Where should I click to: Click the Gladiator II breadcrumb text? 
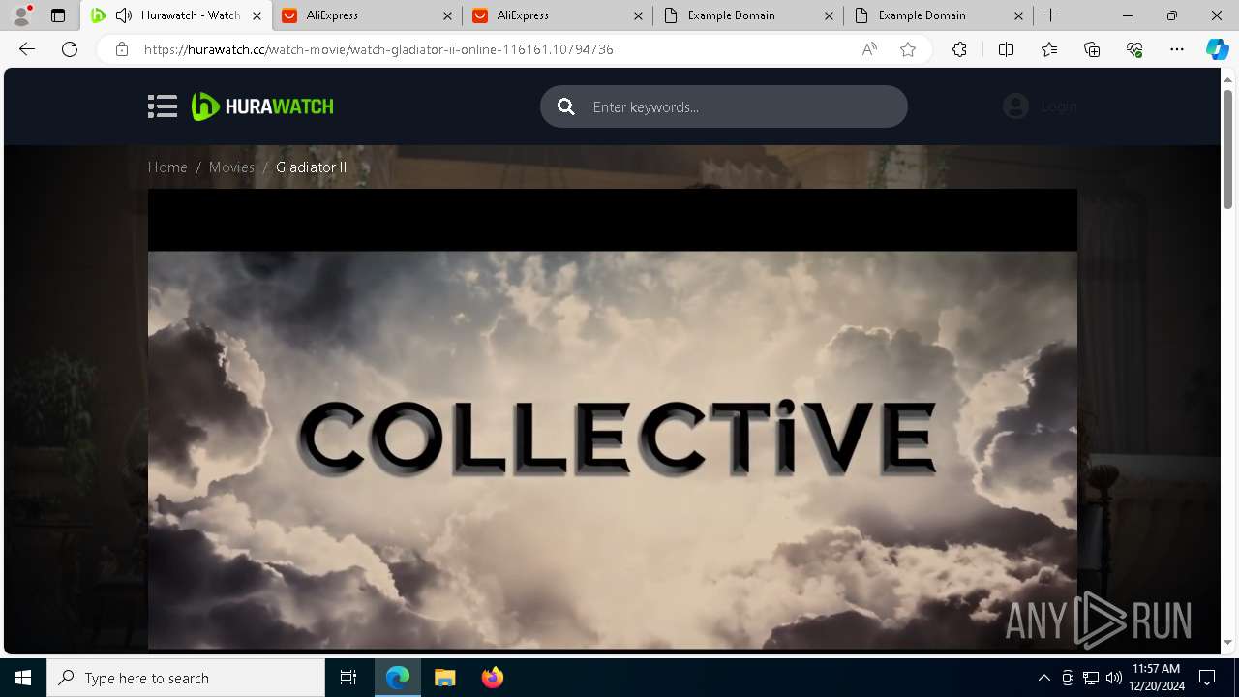311,167
